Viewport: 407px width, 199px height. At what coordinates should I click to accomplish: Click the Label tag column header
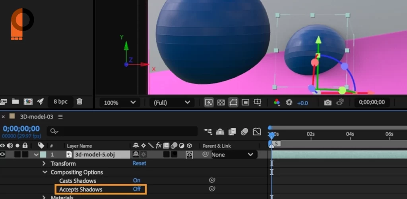click(x=41, y=146)
